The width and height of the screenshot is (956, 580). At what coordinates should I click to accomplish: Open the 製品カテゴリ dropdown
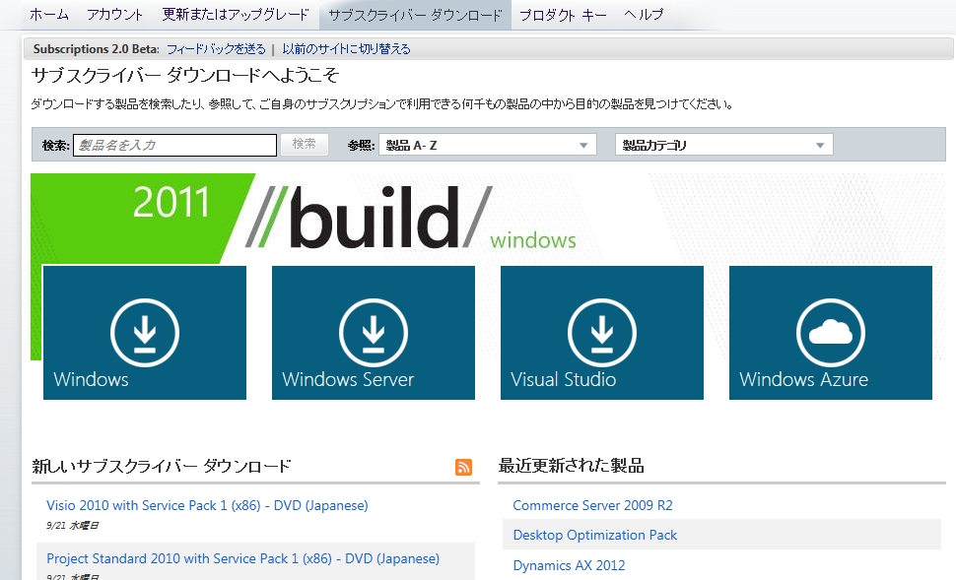pos(723,145)
